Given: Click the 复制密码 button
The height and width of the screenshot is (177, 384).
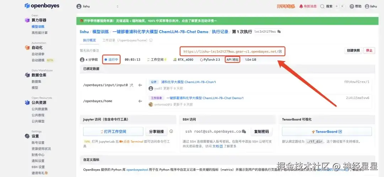Looking at the screenshot, I should coord(261,132).
